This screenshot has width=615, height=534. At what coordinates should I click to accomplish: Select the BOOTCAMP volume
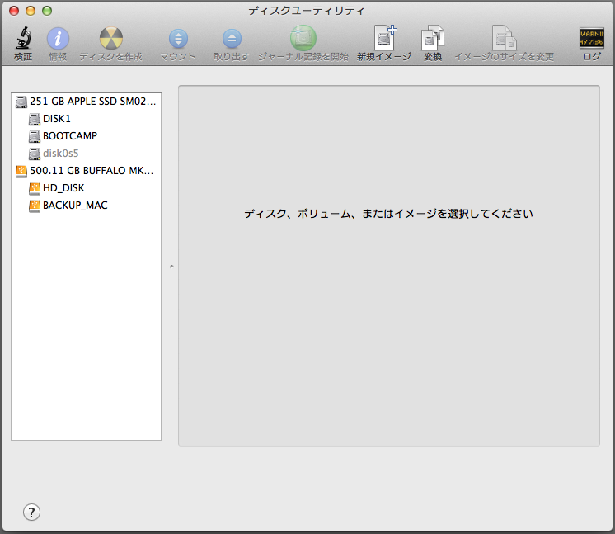[x=87, y=136]
